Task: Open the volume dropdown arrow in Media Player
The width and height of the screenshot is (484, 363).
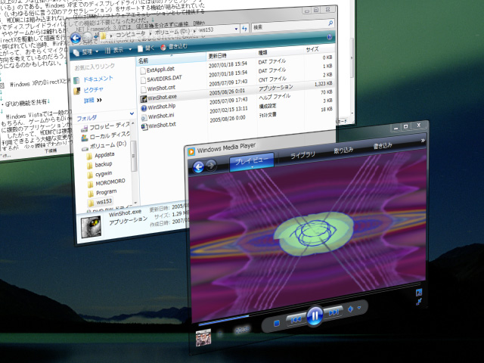Action: tap(359, 308)
